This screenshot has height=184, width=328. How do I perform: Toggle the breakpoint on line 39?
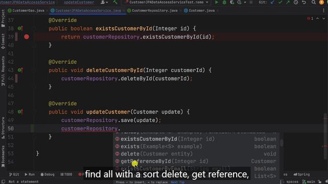(x=27, y=37)
